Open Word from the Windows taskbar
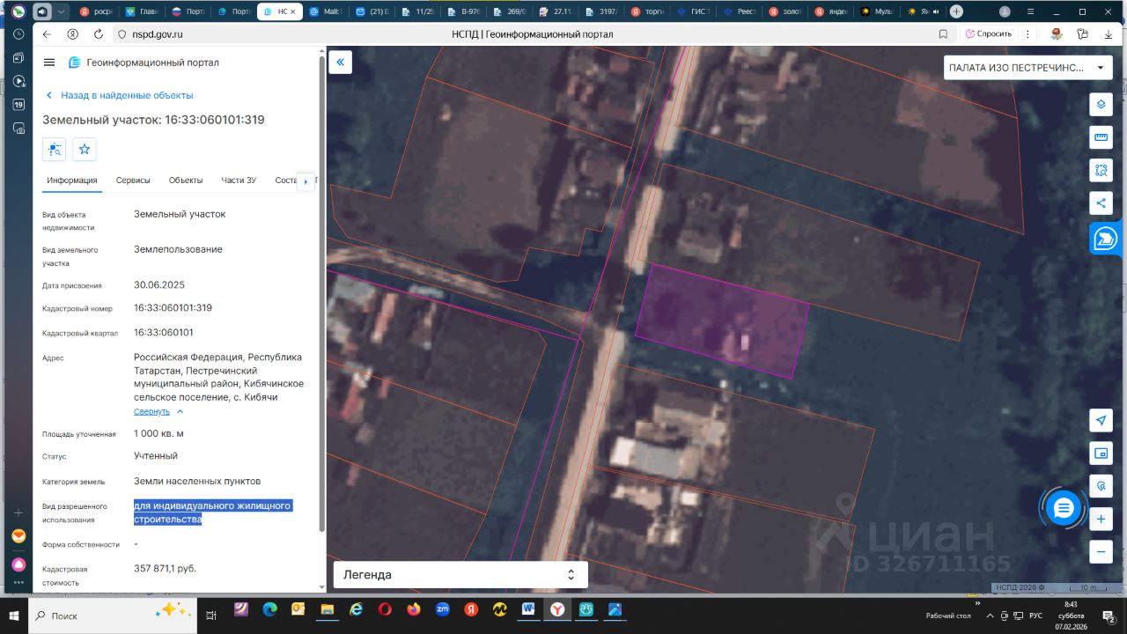The height and width of the screenshot is (634, 1127). [x=529, y=609]
